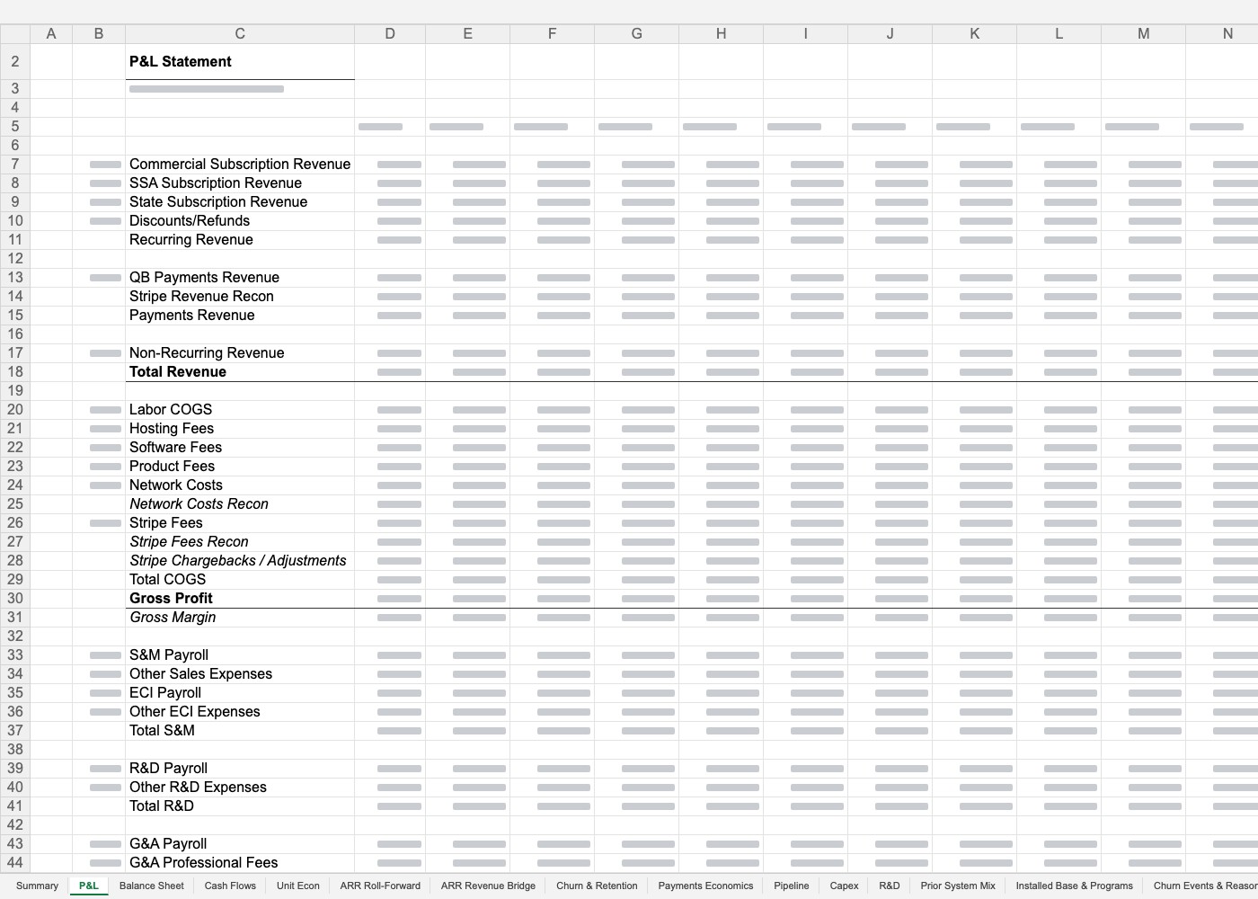Select column A header
The height and width of the screenshot is (899, 1258).
pos(51,33)
